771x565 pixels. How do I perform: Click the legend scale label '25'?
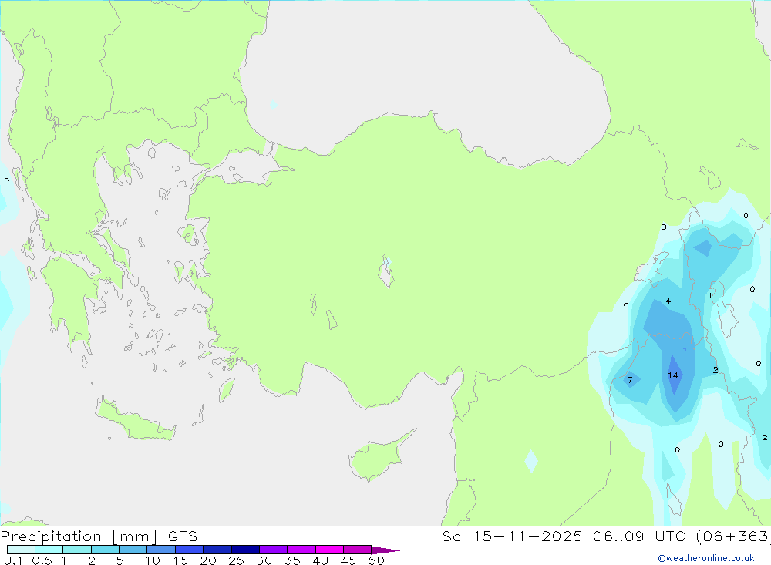(237, 560)
